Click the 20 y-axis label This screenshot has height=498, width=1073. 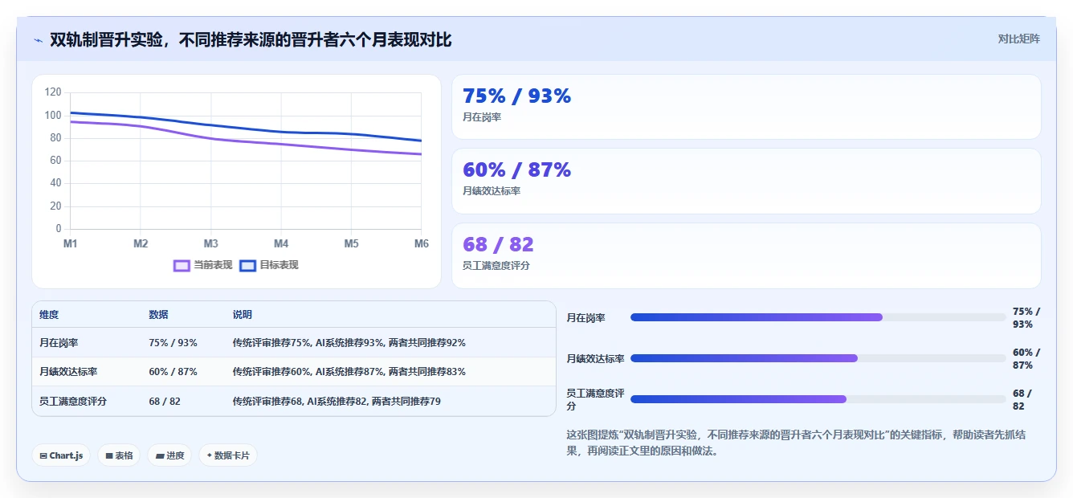(x=55, y=206)
